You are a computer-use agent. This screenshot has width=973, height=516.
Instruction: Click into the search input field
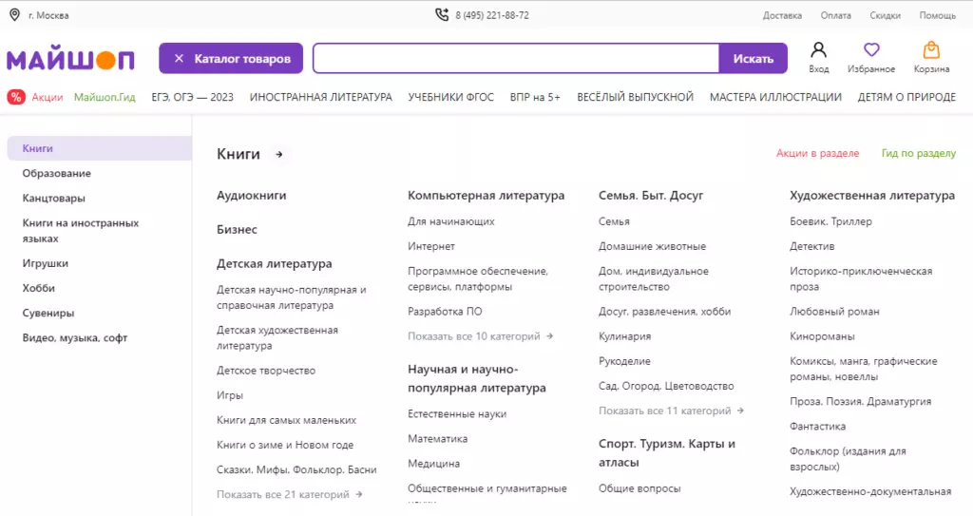coord(516,58)
